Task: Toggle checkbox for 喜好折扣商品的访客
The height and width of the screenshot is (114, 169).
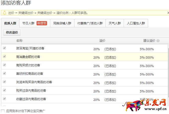Action: [4, 74]
